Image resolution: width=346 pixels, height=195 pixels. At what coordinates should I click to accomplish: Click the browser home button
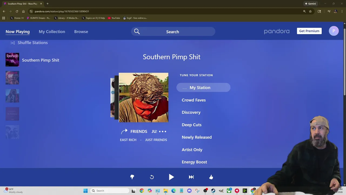pos(23,11)
